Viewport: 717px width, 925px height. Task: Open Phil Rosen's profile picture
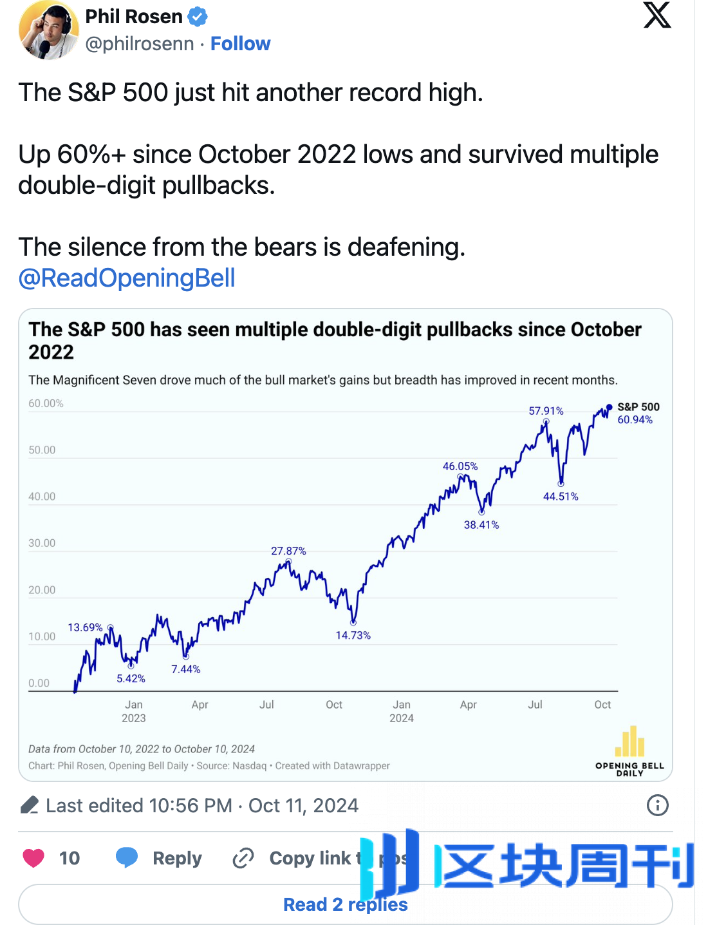(x=48, y=30)
